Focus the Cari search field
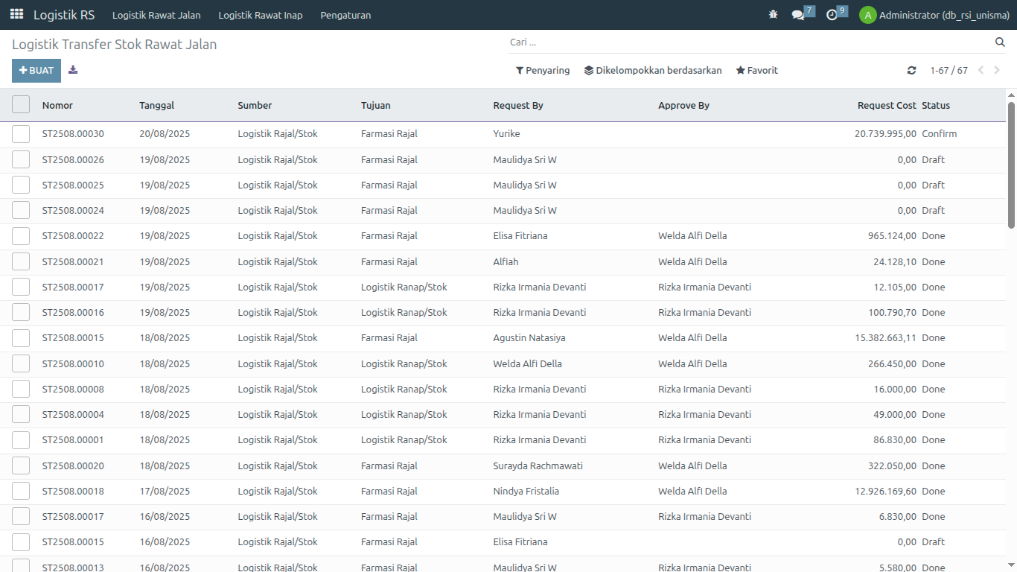The image size is (1017, 572). 745,42
